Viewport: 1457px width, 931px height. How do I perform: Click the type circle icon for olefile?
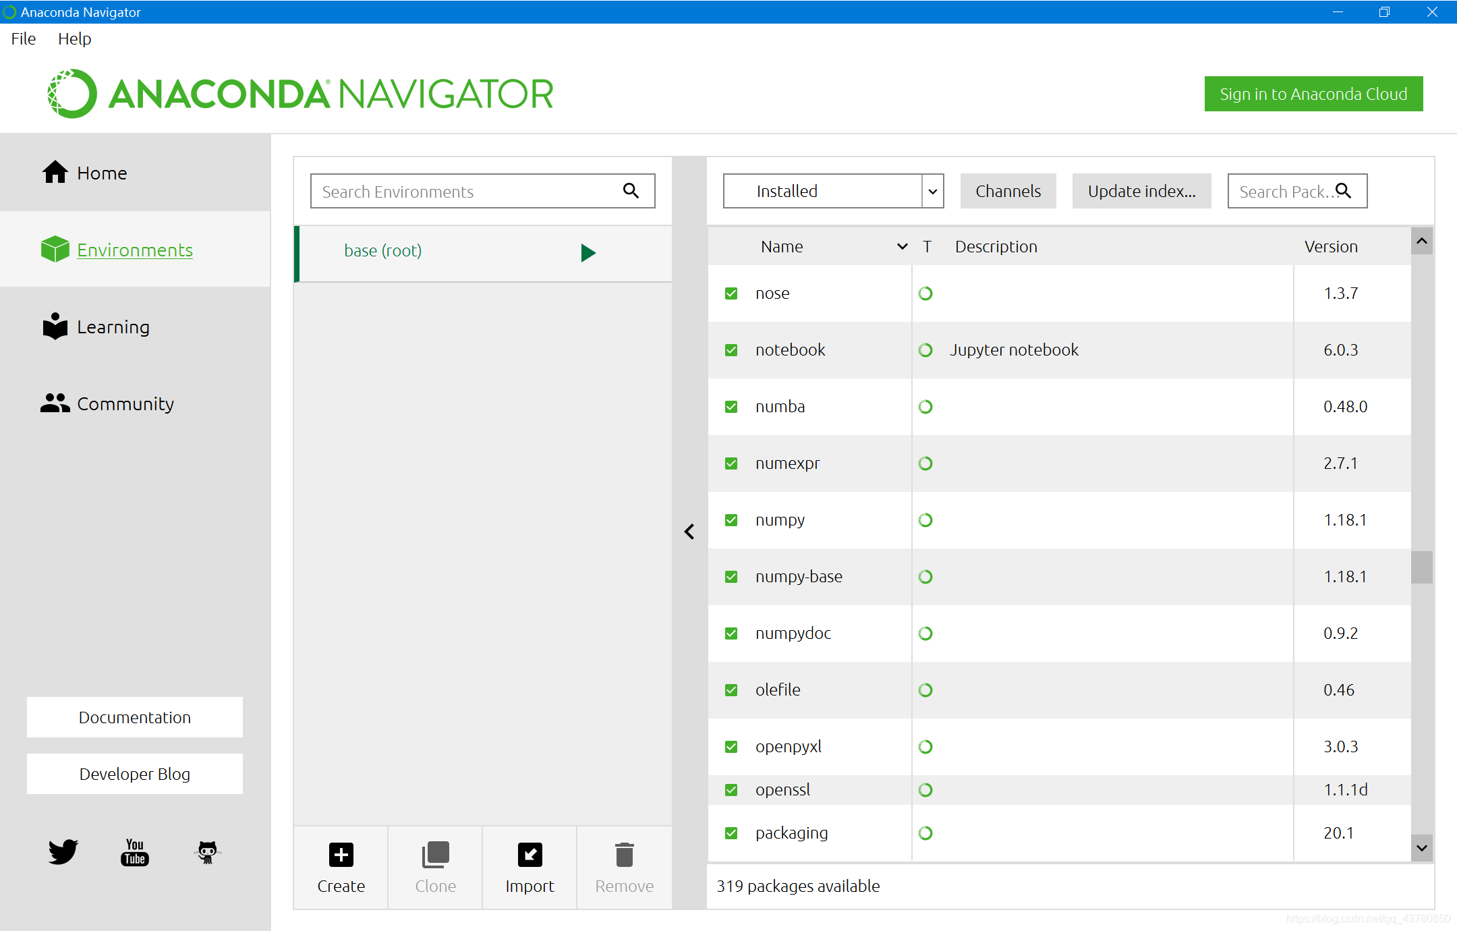click(x=925, y=690)
